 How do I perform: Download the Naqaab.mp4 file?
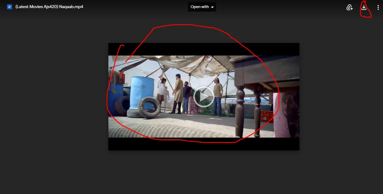[364, 7]
